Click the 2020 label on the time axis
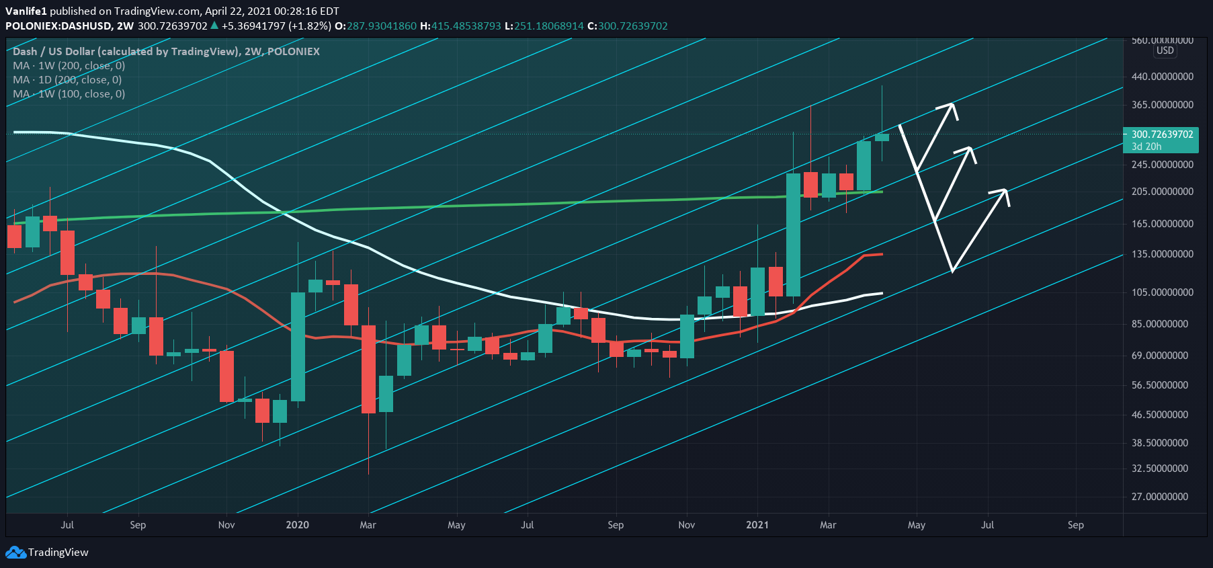The height and width of the screenshot is (568, 1213). [x=298, y=525]
